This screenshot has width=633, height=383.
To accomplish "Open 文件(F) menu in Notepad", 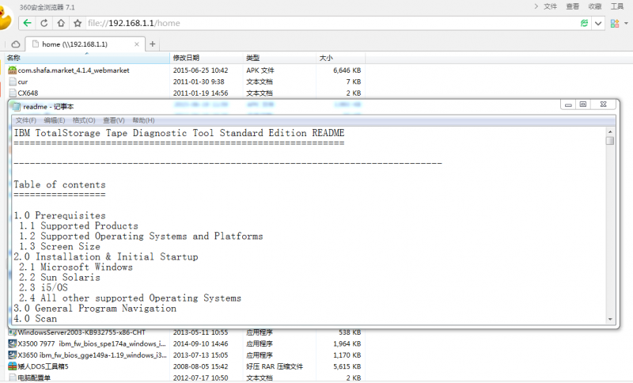I will click(26, 120).
